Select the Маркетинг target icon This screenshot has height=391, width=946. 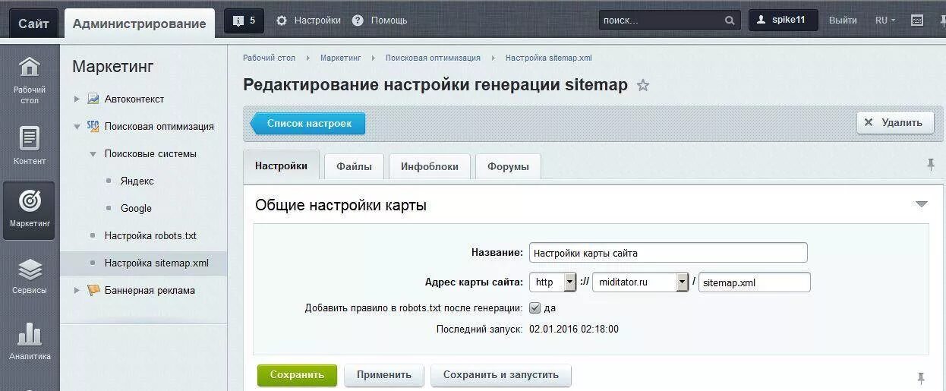[x=29, y=200]
